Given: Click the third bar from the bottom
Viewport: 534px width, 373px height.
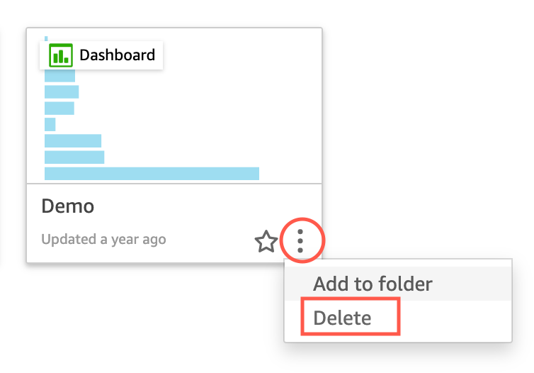Looking at the screenshot, I should coord(73,140).
